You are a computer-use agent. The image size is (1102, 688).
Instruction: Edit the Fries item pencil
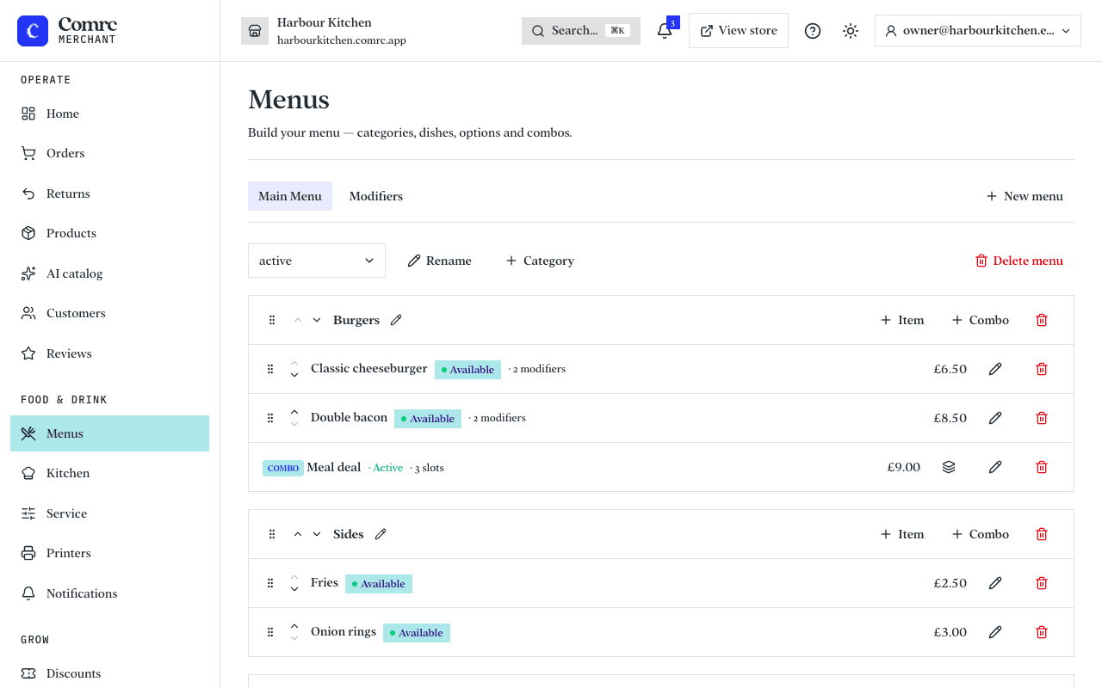pyautogui.click(x=995, y=583)
